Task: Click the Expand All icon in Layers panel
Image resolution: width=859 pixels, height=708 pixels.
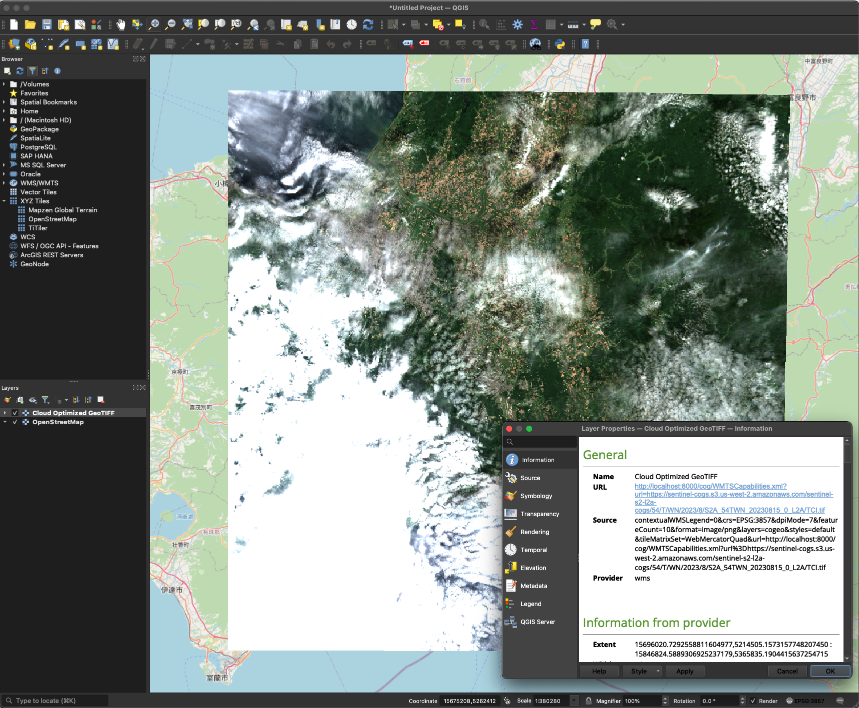Action: (76, 400)
